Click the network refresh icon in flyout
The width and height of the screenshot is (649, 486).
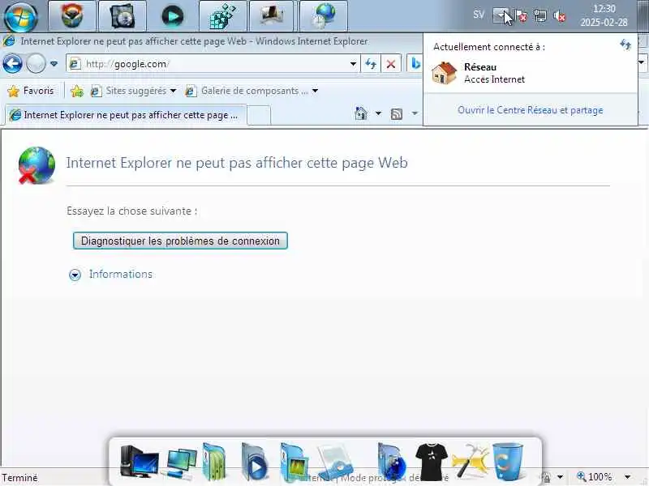pos(625,45)
